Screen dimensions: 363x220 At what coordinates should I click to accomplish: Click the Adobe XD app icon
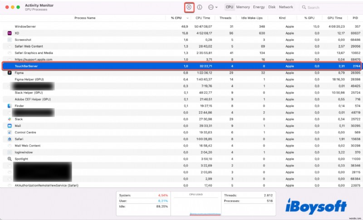coord(10,33)
